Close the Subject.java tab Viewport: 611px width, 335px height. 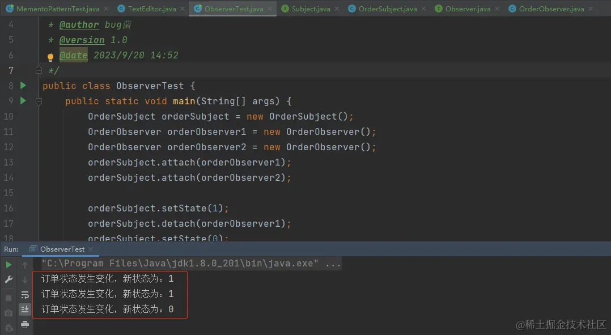point(336,9)
